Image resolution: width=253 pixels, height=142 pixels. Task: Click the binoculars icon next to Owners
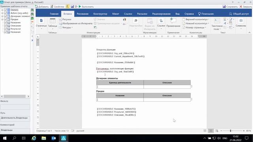coord(32,10)
